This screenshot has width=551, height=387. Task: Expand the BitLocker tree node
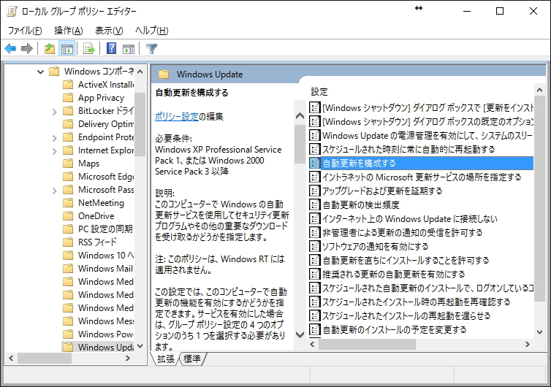55,112
